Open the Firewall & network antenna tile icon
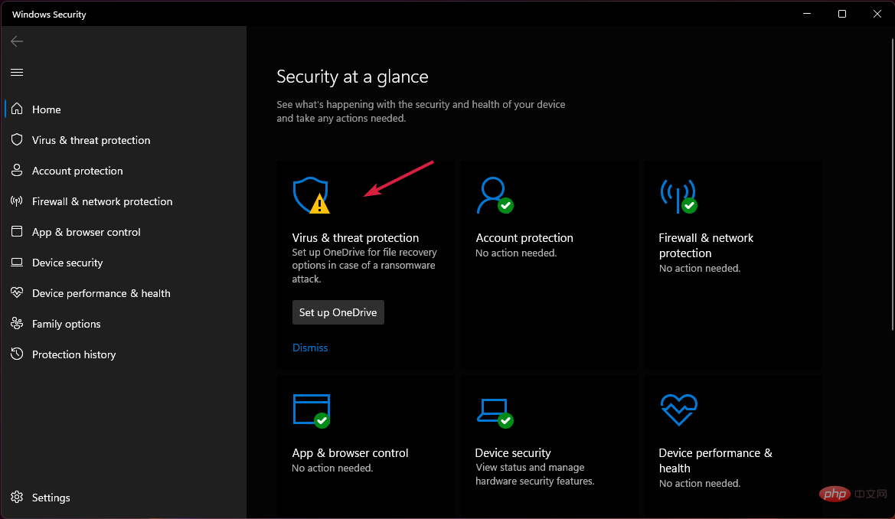 (678, 195)
